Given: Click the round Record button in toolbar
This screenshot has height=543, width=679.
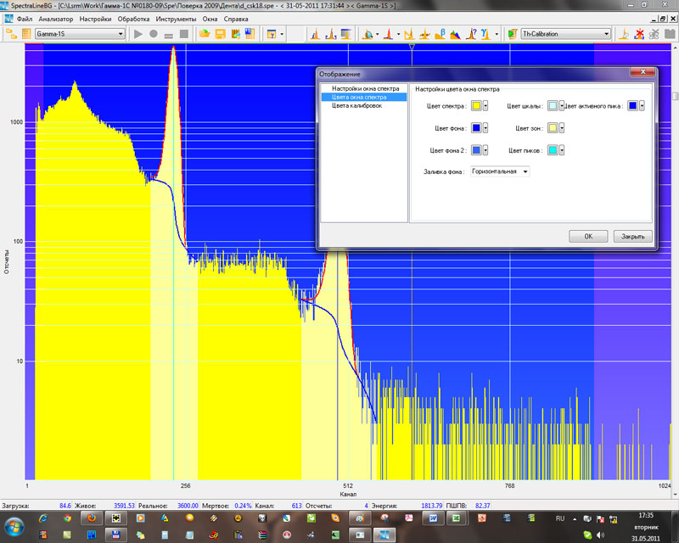Looking at the screenshot, I should click(154, 34).
